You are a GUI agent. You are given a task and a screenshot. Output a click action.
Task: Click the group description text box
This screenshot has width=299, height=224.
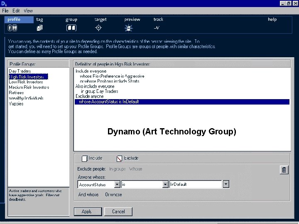click(x=38, y=202)
